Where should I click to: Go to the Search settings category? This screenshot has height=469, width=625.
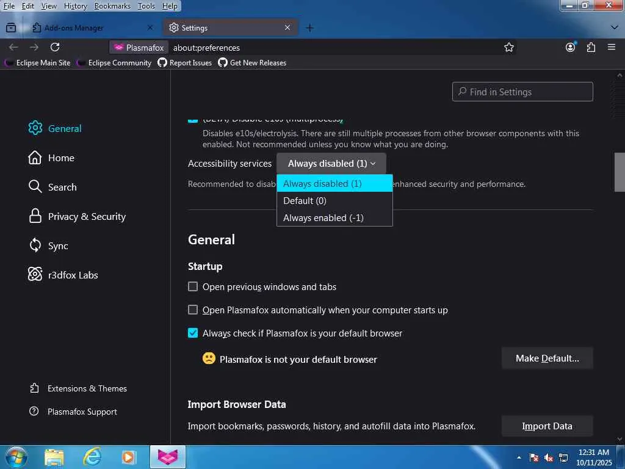(x=52, y=187)
